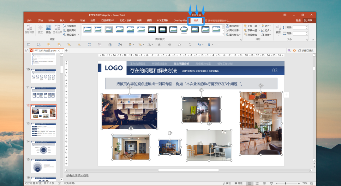Open the 下移一层 send backward dropdown

(259, 30)
